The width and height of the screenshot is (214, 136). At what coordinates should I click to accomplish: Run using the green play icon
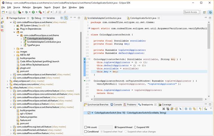(33, 12)
